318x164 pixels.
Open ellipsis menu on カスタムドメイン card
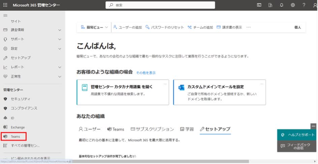[x=262, y=84]
